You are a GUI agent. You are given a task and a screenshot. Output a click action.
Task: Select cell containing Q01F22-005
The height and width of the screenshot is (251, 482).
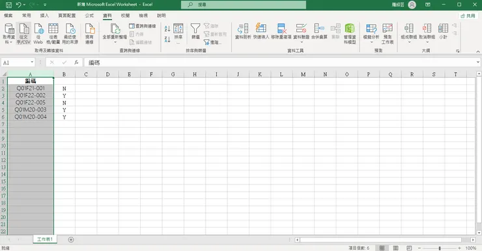31,102
